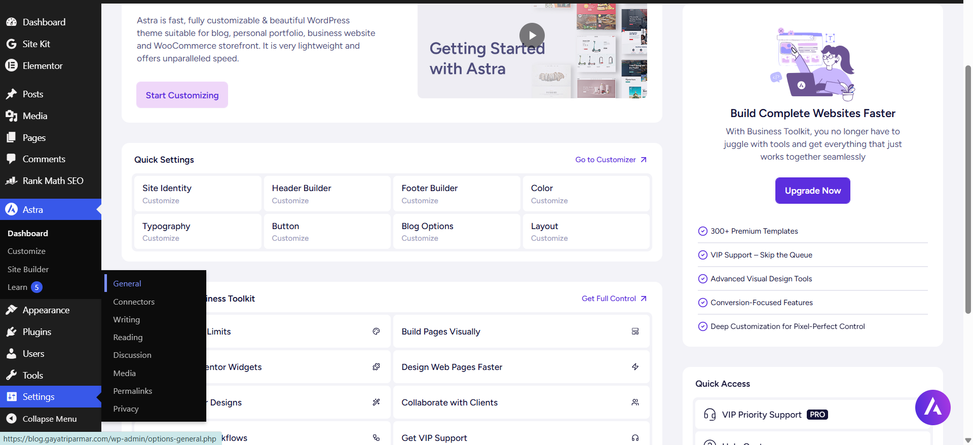Click the scrollbar down arrow

click(968, 440)
